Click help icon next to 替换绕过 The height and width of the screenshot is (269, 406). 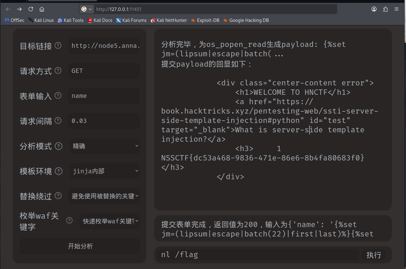pyautogui.click(x=58, y=196)
